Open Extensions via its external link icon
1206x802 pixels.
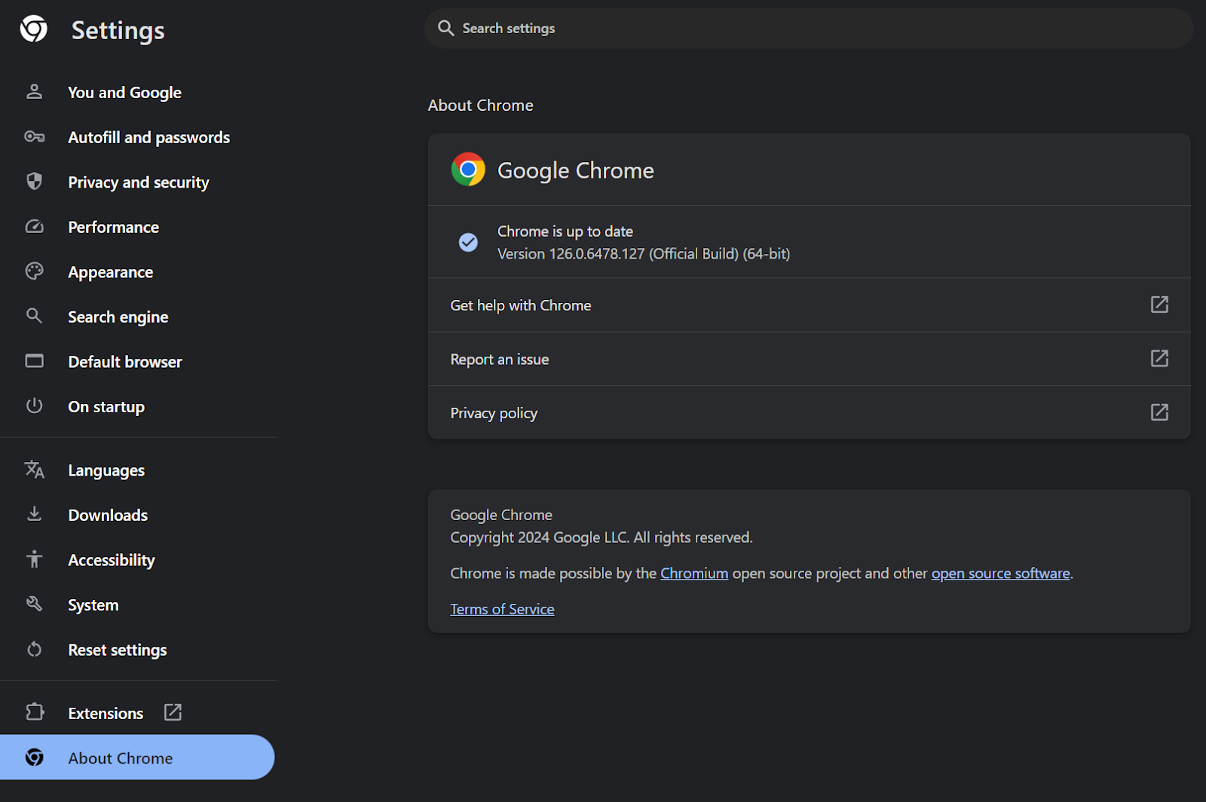click(173, 712)
